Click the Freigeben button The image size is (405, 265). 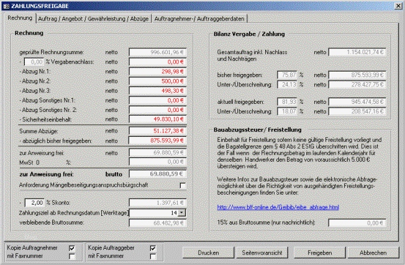(x=320, y=253)
